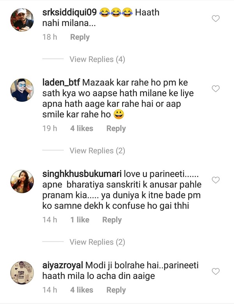Reply to laden_btf's comment

click(116, 129)
